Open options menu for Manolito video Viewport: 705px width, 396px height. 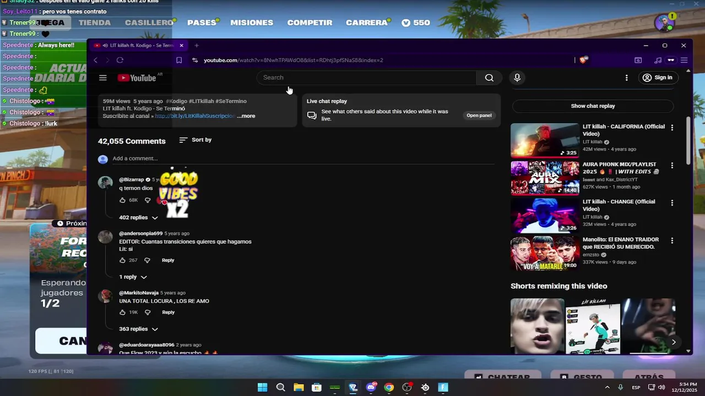[x=672, y=241]
